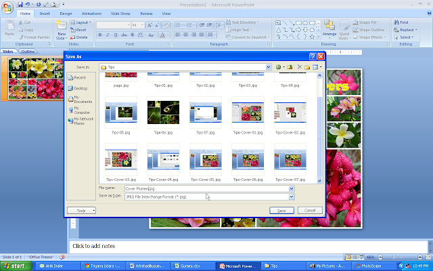Image resolution: width=433 pixels, height=271 pixels.
Task: Switch to the Design tab
Action: [x=66, y=14]
